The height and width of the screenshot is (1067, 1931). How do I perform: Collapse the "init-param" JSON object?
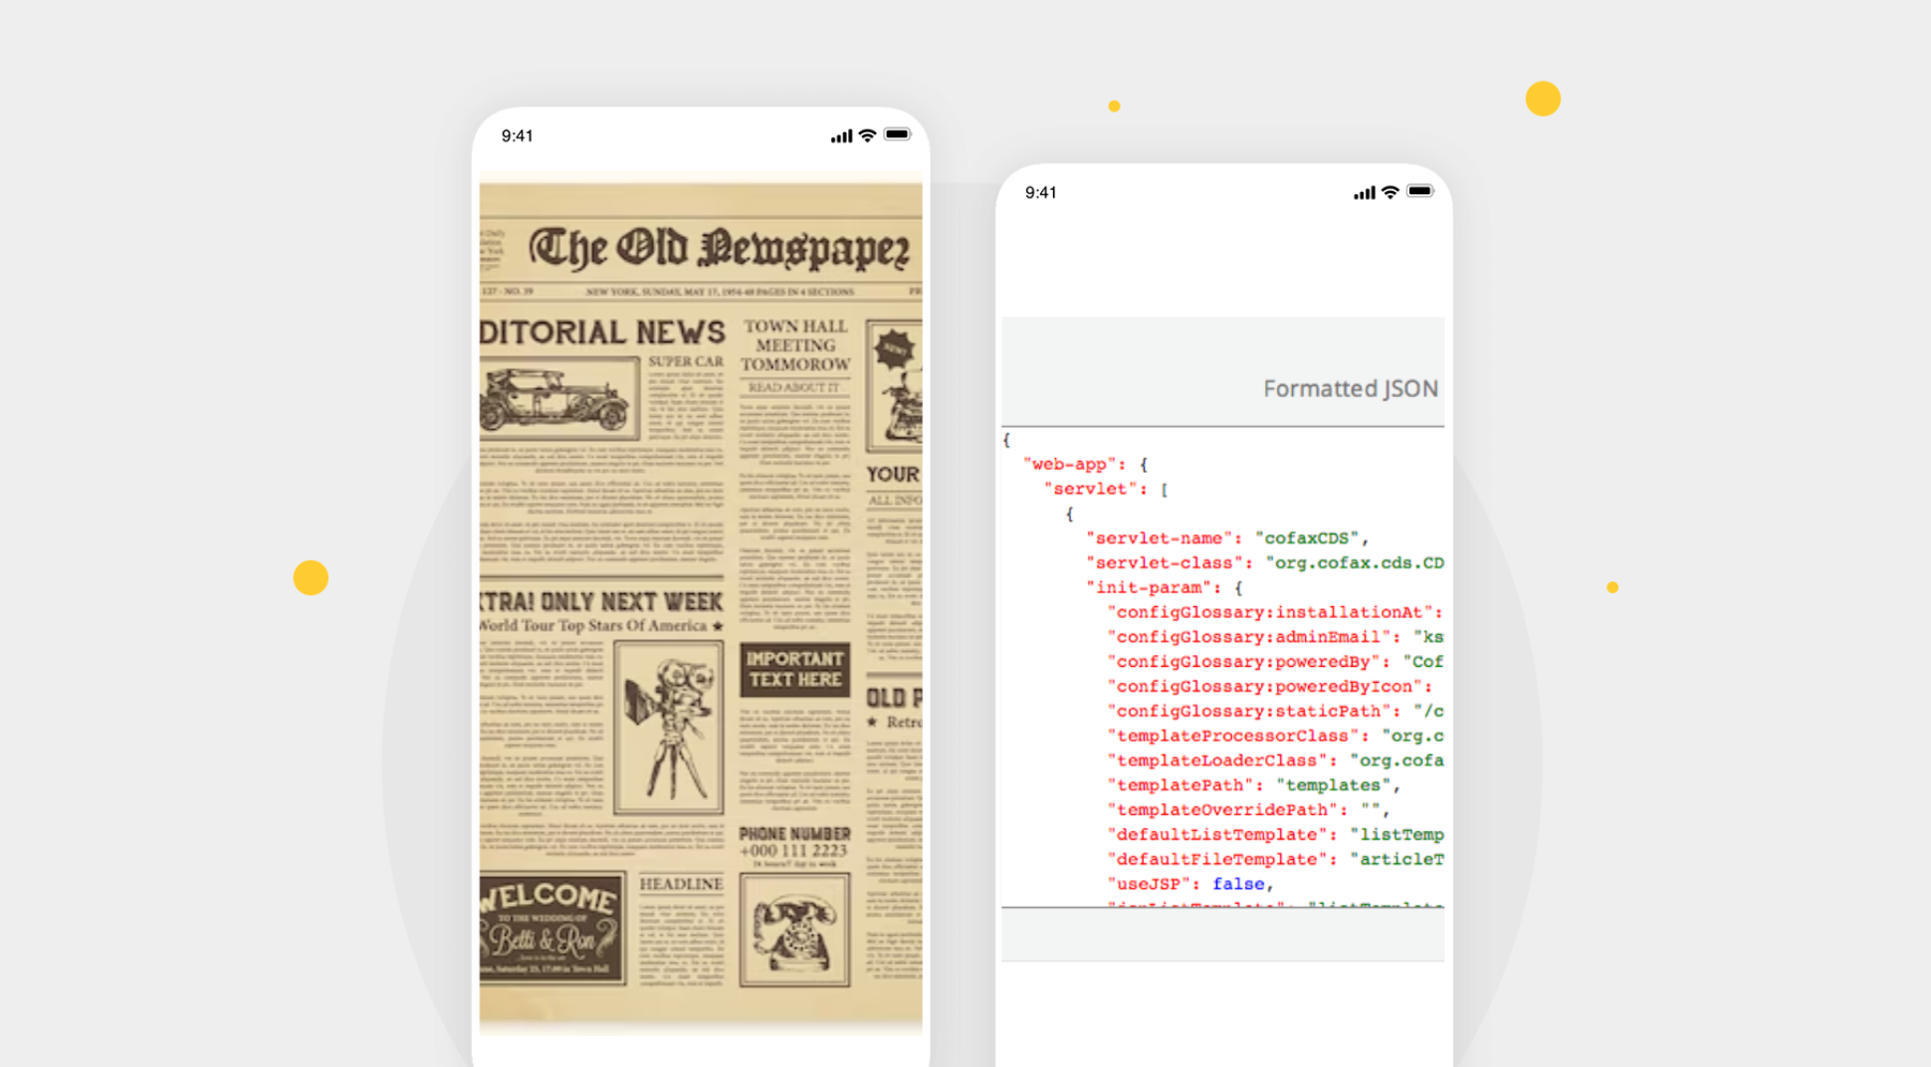1238,588
